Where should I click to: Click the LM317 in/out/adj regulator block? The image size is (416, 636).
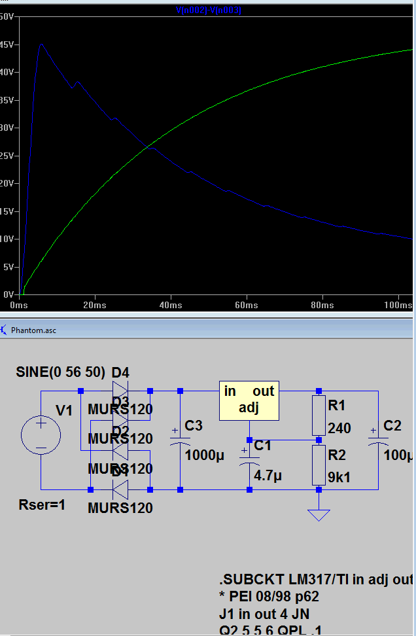pyautogui.click(x=249, y=400)
